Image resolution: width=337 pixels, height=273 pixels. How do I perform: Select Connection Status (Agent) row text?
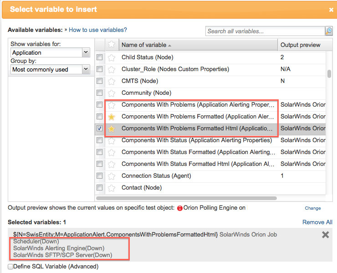click(156, 176)
